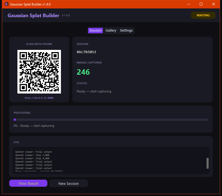This screenshot has width=222, height=196.
Task: Click the app icon in title bar
Action: [x=6, y=4]
